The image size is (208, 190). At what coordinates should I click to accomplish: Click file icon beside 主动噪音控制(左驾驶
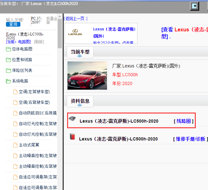(x=15, y=156)
